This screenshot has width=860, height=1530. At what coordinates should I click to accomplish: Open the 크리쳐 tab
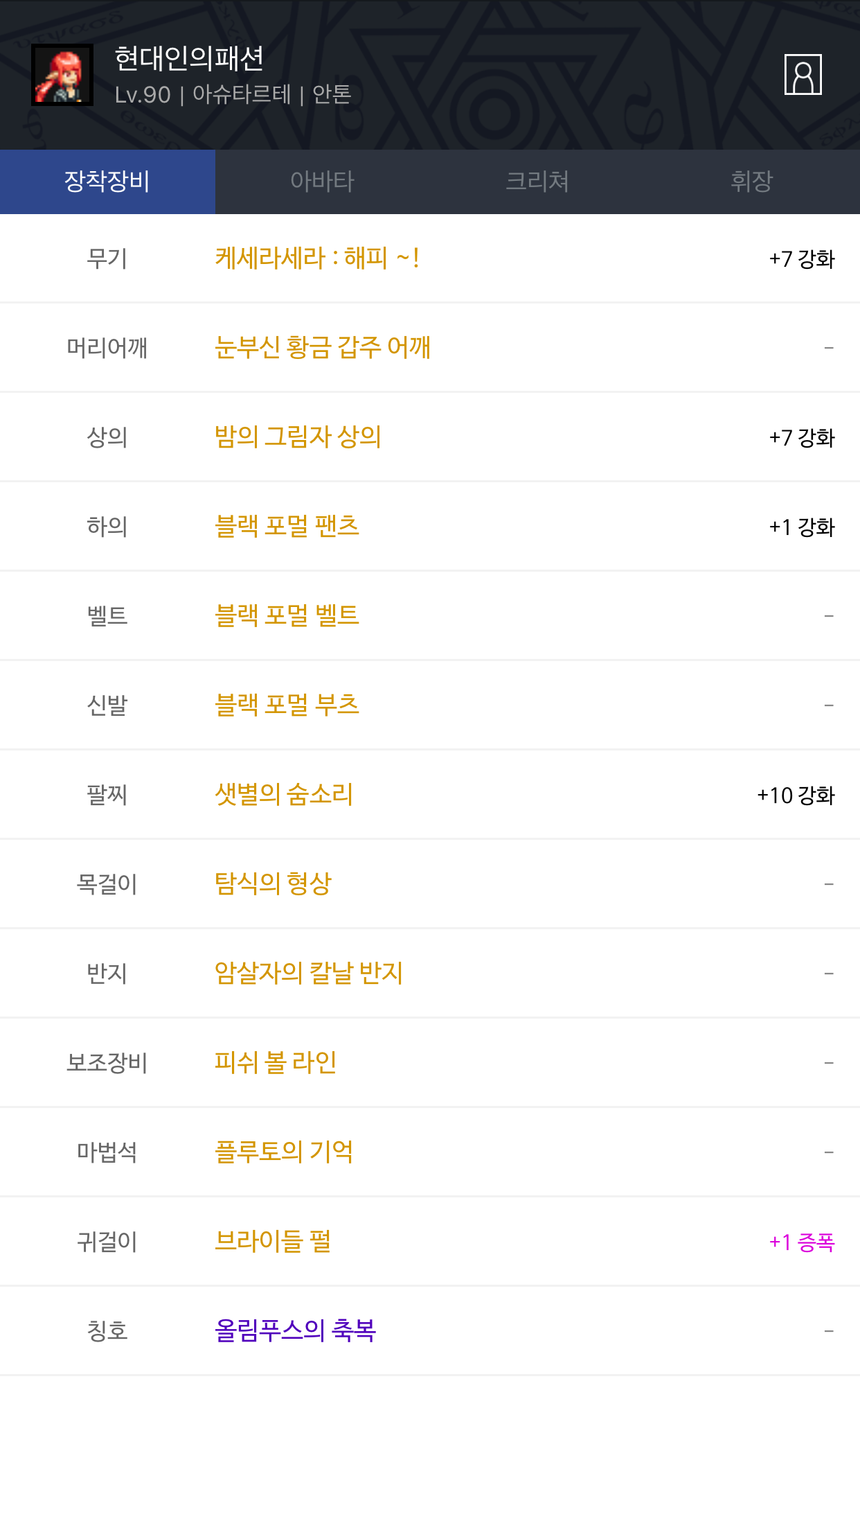(537, 182)
